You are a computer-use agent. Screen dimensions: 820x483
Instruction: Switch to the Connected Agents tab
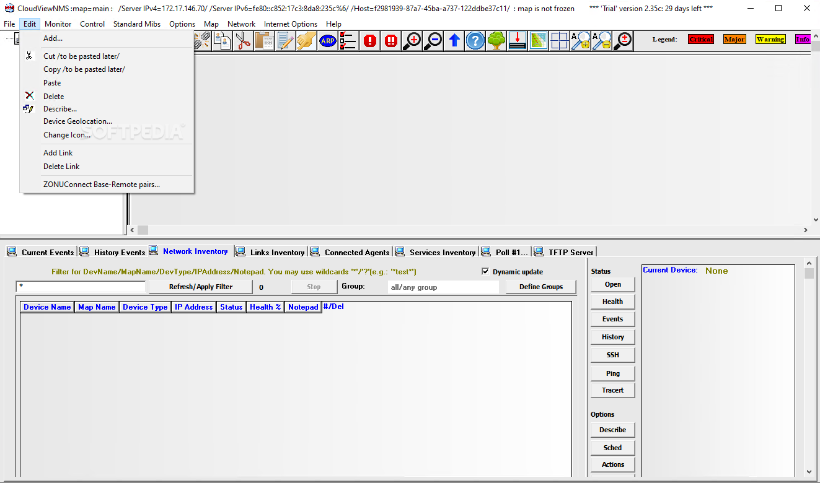pyautogui.click(x=350, y=251)
